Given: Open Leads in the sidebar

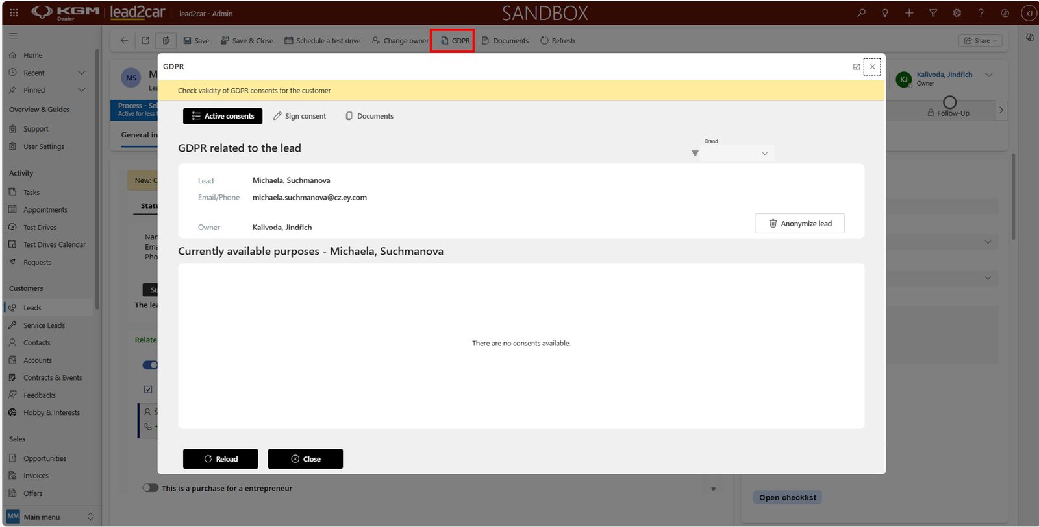Looking at the screenshot, I should click(x=49, y=308).
